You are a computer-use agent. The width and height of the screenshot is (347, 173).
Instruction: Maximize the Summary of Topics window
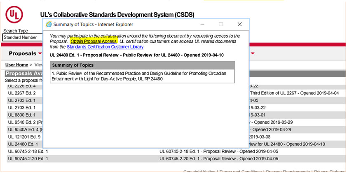tap(221, 24)
